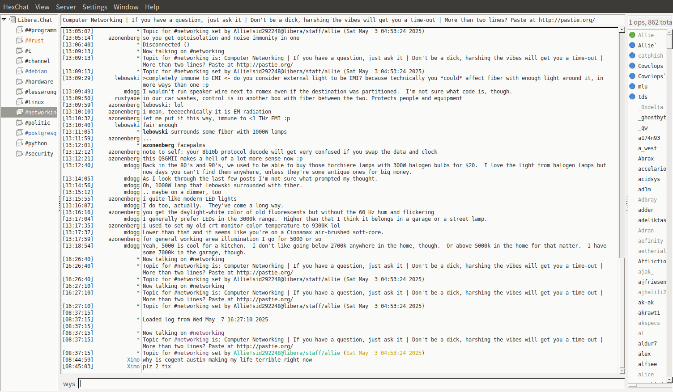Select user _ghostbyt in the user list
The image size is (673, 392).
(x=652, y=118)
